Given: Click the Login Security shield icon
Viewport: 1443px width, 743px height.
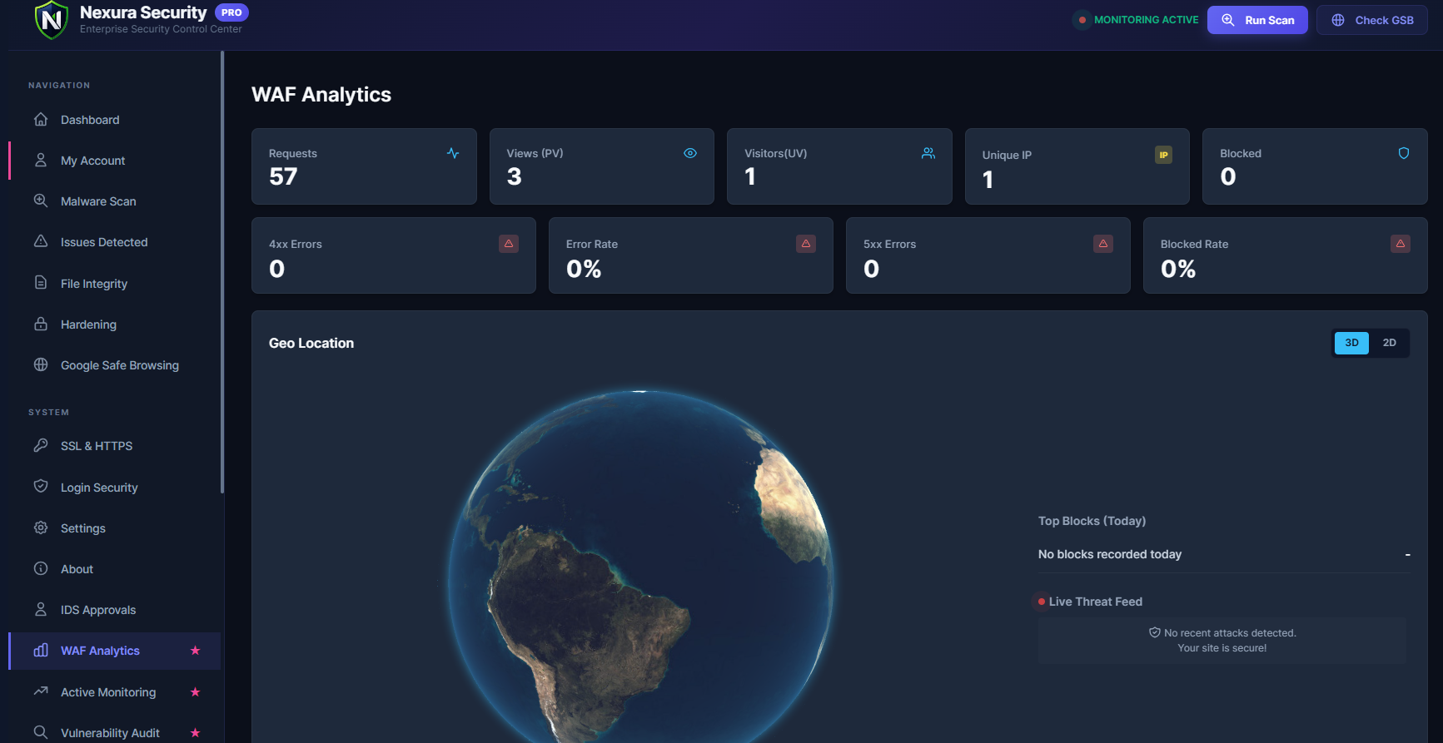Looking at the screenshot, I should (41, 486).
